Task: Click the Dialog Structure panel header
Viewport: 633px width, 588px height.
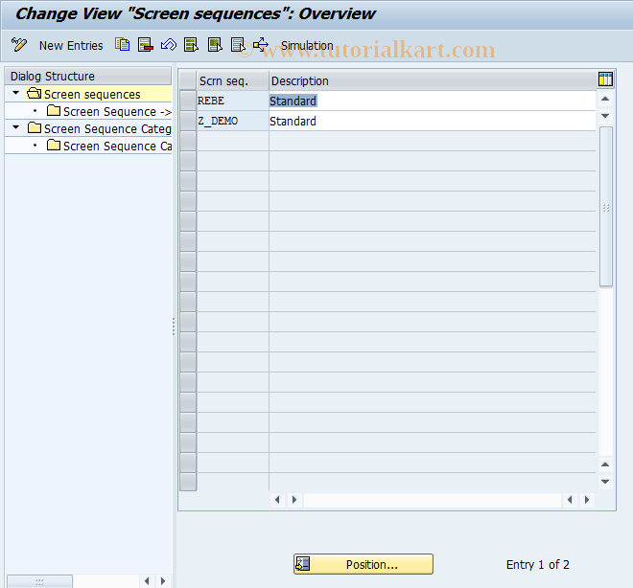Action: coord(88,76)
